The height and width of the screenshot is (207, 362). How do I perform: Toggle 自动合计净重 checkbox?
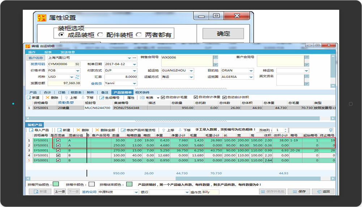tap(196, 97)
